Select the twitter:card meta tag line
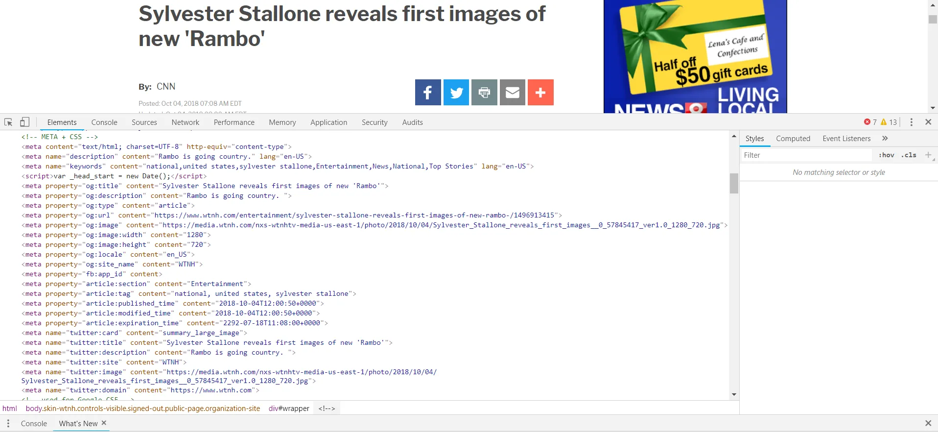938x433 pixels. [x=134, y=333]
